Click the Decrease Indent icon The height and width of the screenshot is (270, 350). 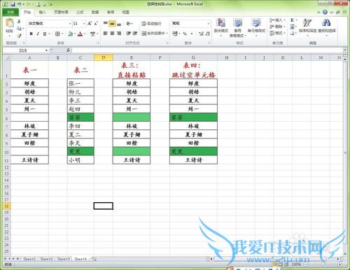128,34
